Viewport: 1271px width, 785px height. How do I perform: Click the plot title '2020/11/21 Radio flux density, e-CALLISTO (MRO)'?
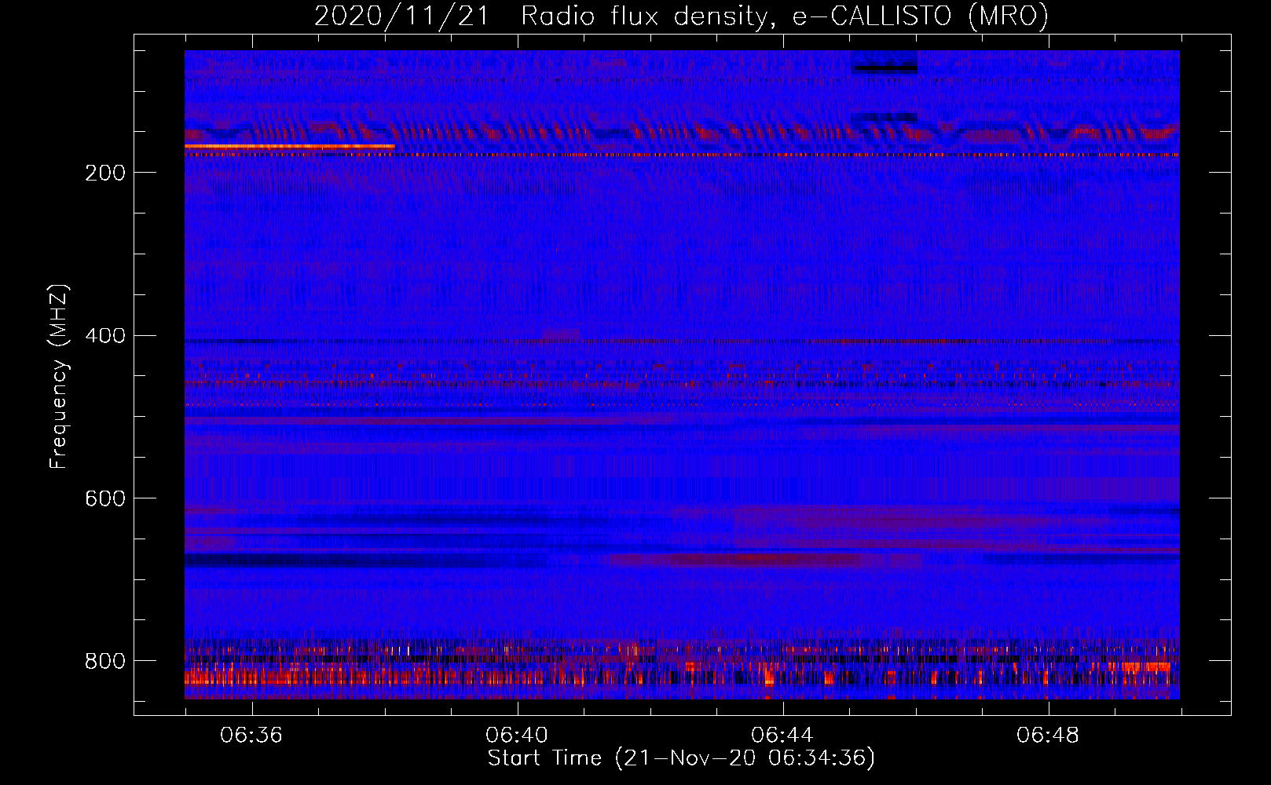click(x=681, y=16)
